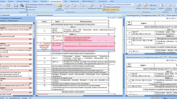Open the translation screen-tip dropdown
Image resolution: width=177 pixels, height=99 pixels.
tap(40, 4)
